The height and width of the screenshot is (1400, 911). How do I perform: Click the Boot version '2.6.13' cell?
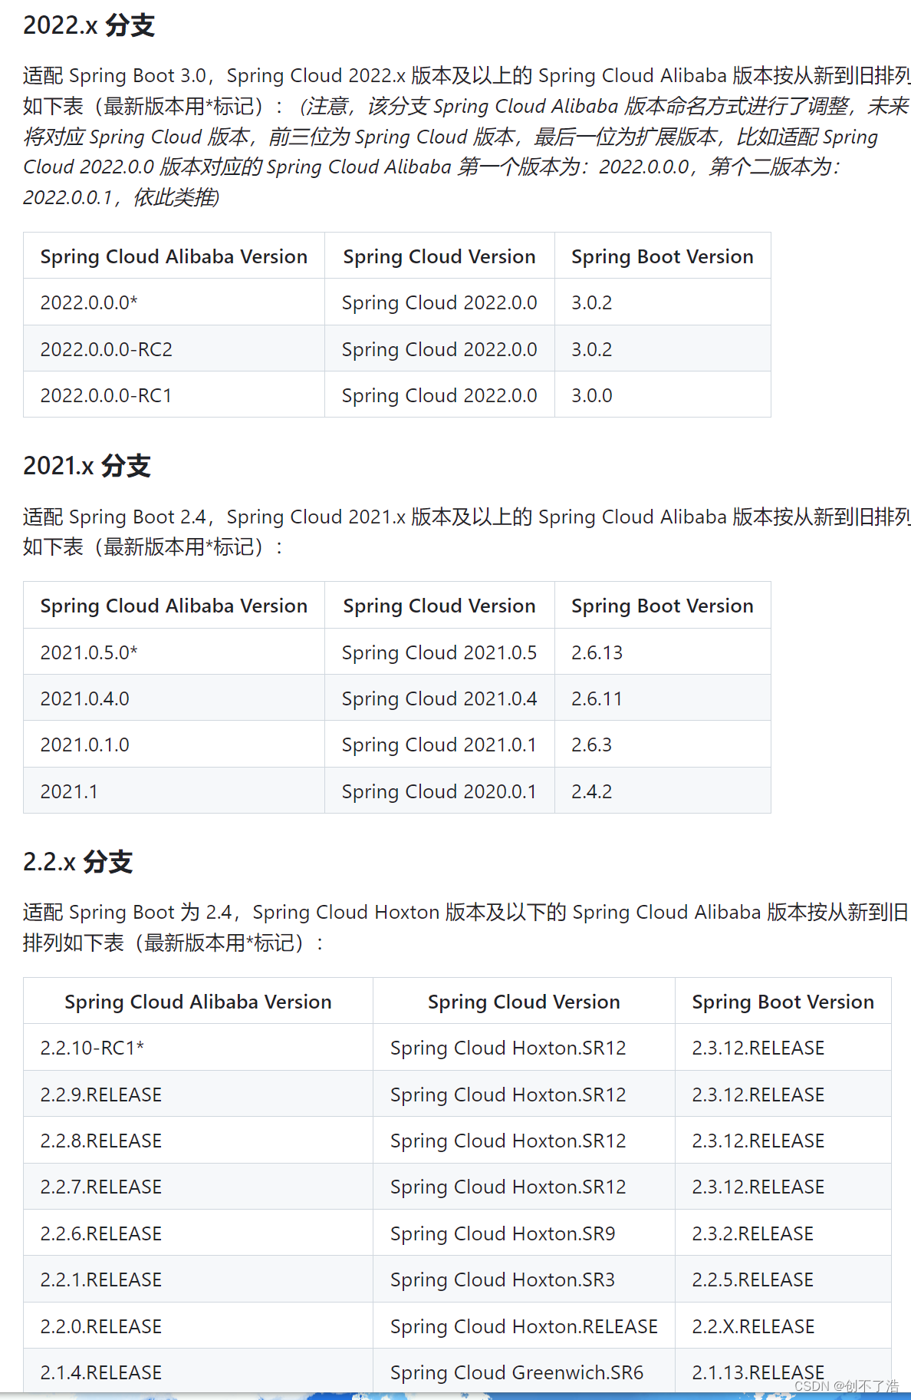click(x=663, y=652)
